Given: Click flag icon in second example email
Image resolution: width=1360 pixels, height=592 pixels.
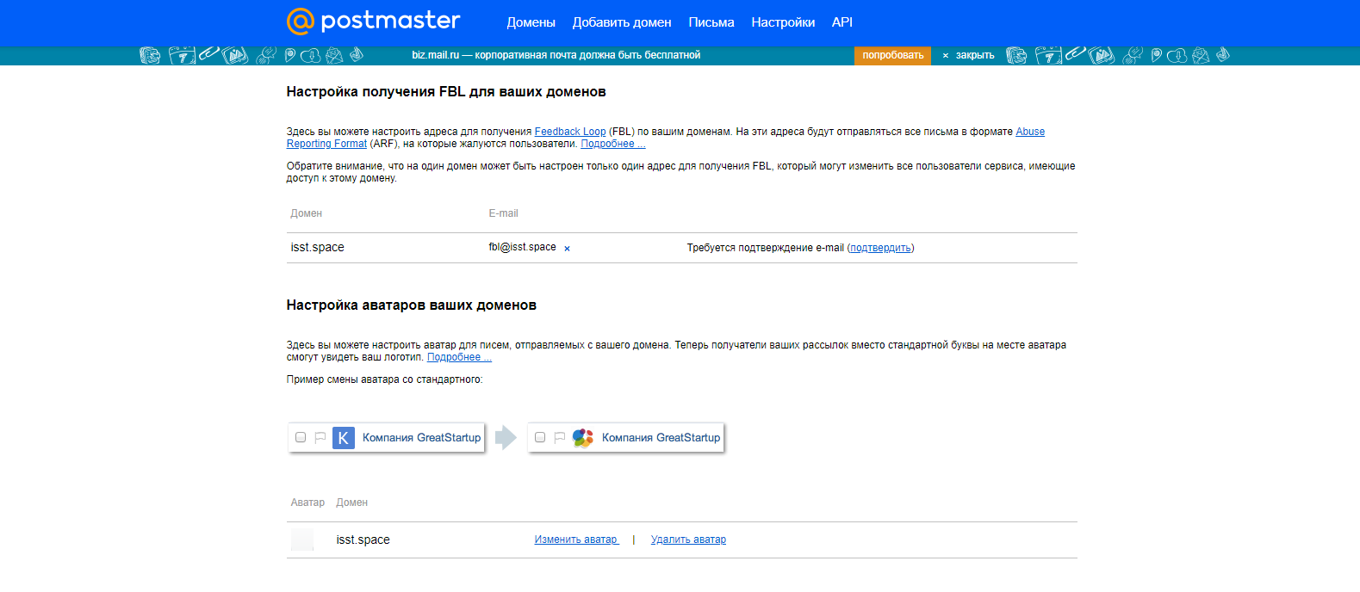Looking at the screenshot, I should coord(560,438).
